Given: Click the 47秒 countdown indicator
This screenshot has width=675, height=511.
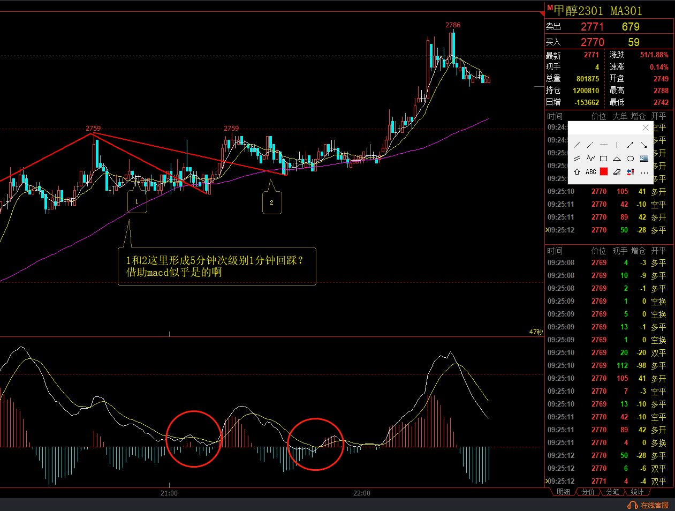Looking at the screenshot, I should click(536, 332).
